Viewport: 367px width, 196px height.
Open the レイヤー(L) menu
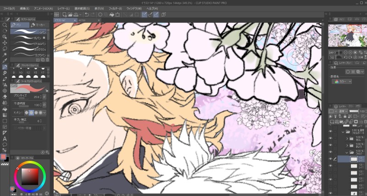(x=63, y=8)
